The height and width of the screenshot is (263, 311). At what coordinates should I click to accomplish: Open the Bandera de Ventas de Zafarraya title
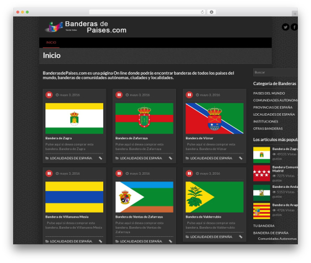pos(139,217)
